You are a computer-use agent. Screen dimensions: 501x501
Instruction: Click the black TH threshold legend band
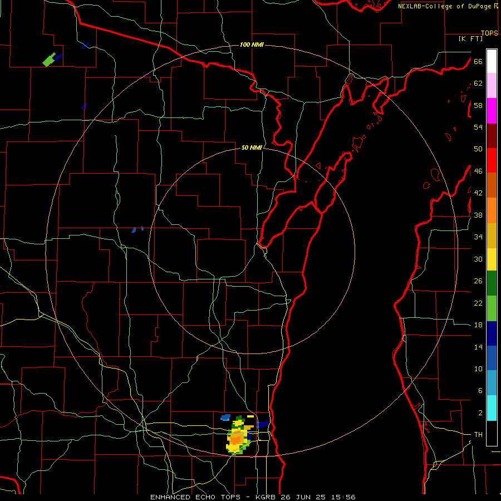tap(492, 433)
